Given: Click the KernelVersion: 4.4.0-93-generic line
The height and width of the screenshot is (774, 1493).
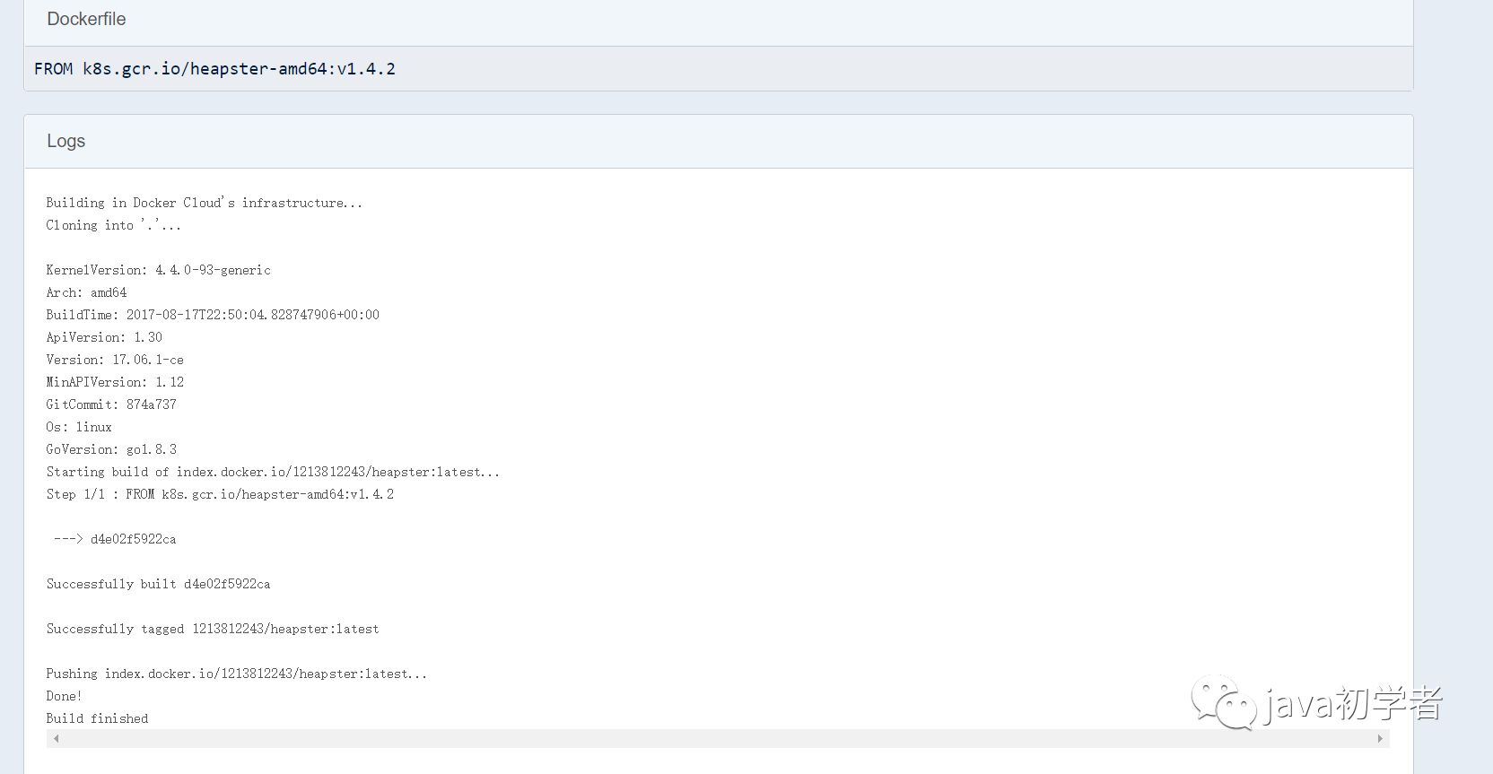Looking at the screenshot, I should (159, 270).
